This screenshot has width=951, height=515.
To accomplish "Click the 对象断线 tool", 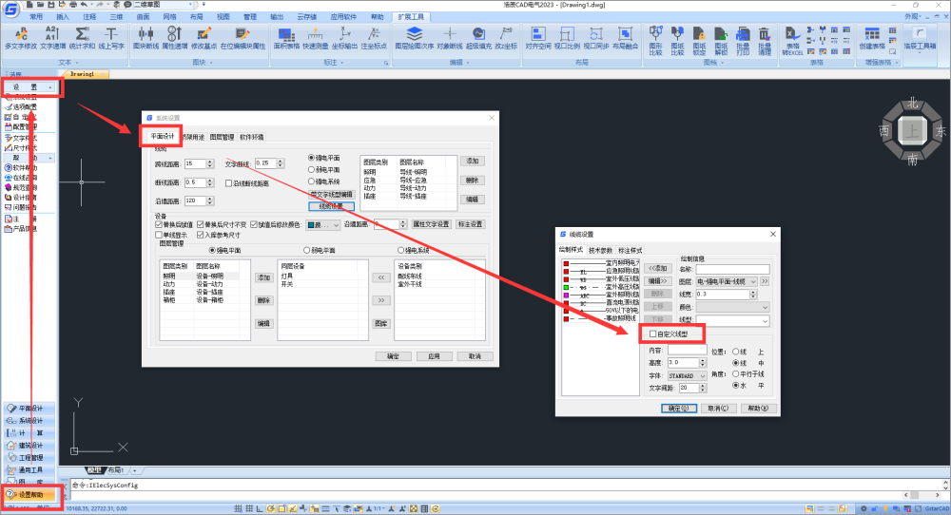I will [450, 38].
